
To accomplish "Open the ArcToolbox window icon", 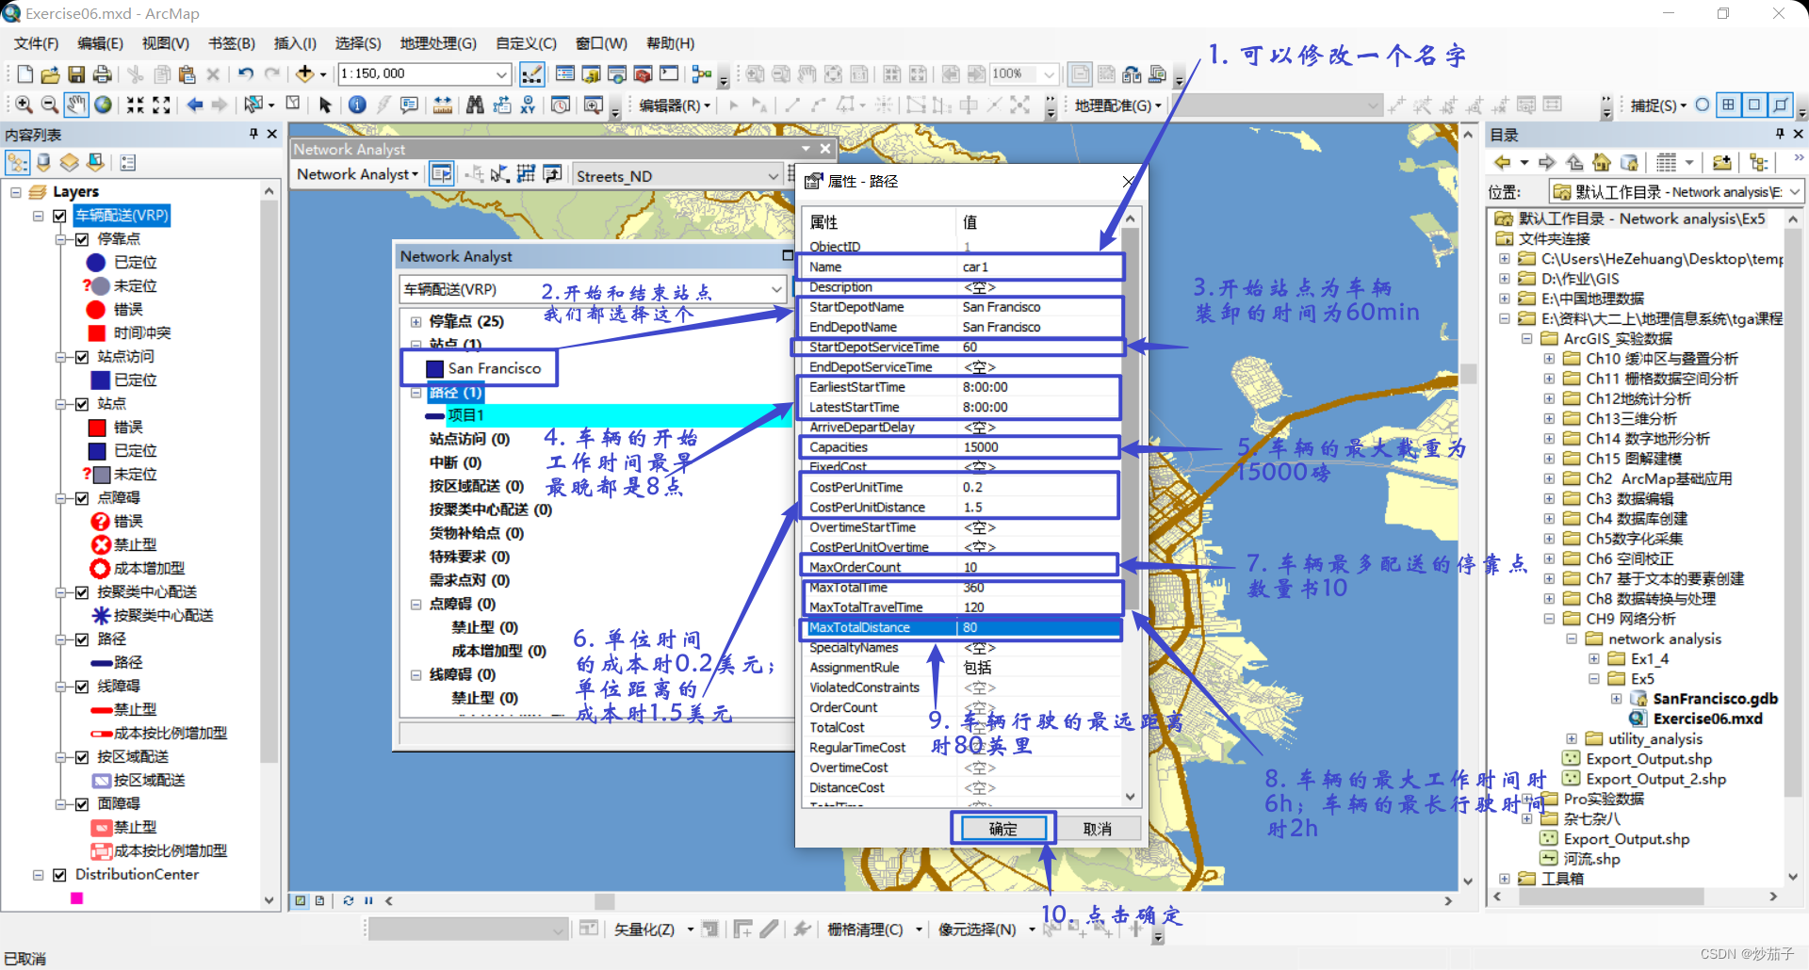I will tap(643, 73).
